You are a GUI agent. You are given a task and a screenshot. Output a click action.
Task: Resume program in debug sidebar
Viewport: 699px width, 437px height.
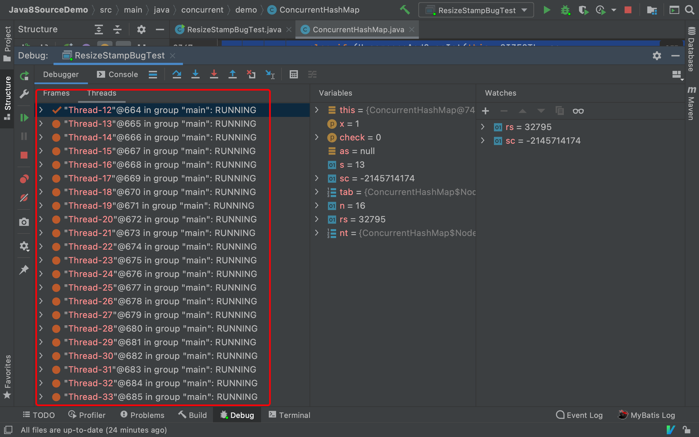(x=24, y=118)
